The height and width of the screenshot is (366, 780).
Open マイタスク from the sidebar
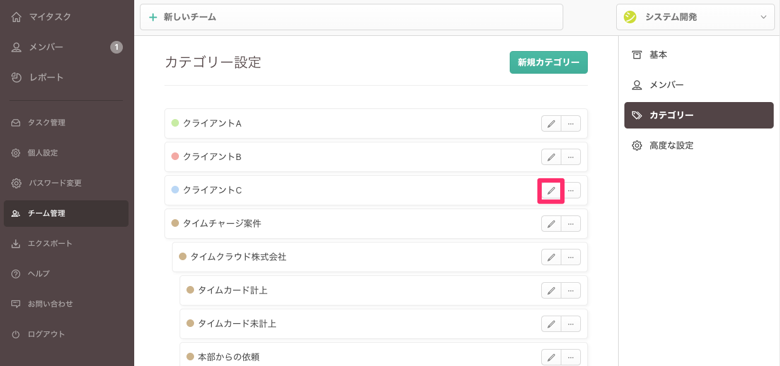tap(49, 17)
